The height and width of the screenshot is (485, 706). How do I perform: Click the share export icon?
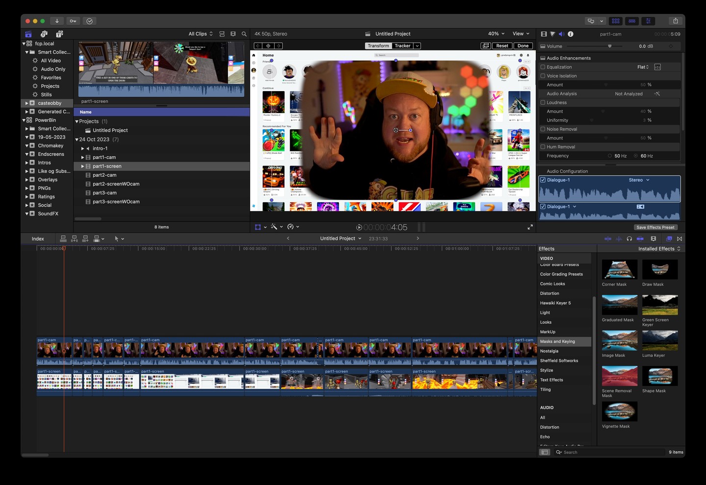tap(675, 21)
